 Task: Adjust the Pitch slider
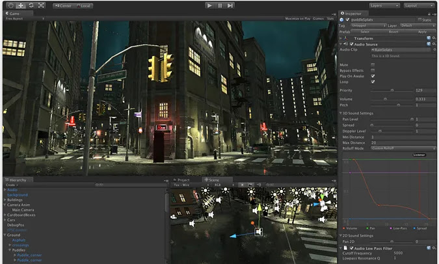tap(392, 105)
